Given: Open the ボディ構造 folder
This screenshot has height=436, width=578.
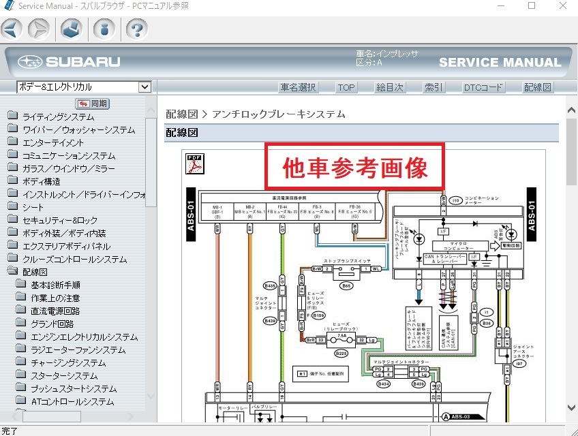Looking at the screenshot, I should coord(42,181).
